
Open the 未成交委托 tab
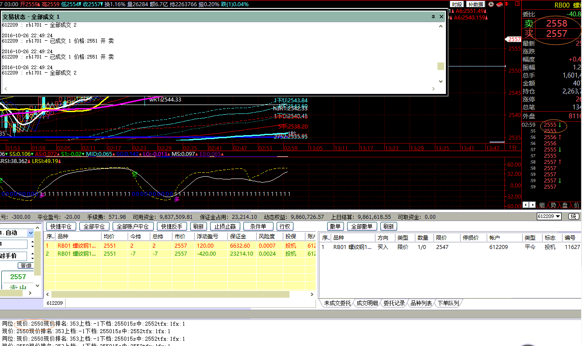[337, 303]
